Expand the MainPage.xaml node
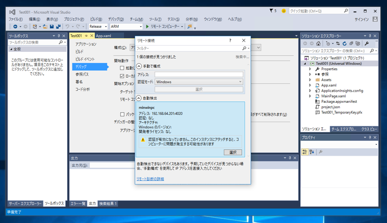 coord(310,96)
